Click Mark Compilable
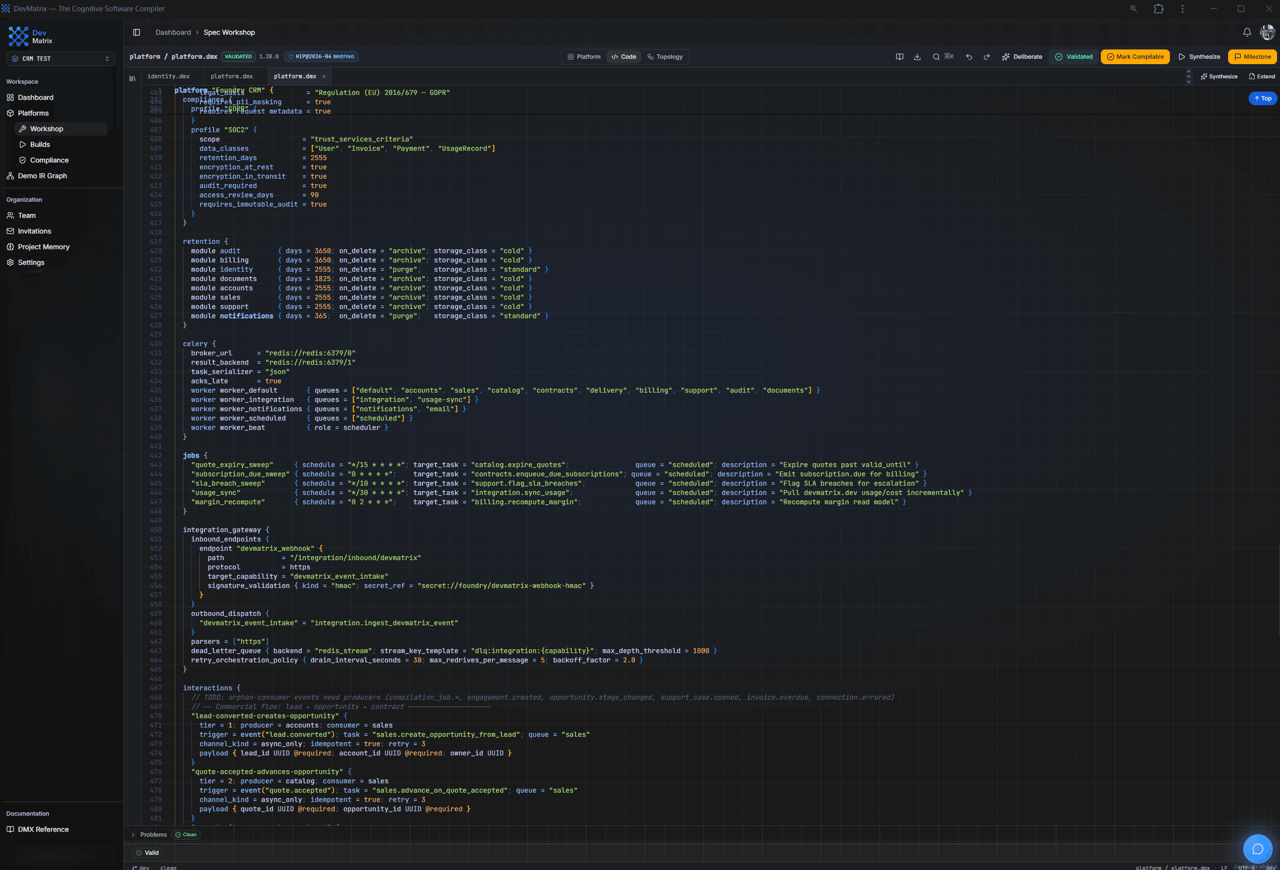Screen dimensions: 1280x870 [x=1135, y=57]
